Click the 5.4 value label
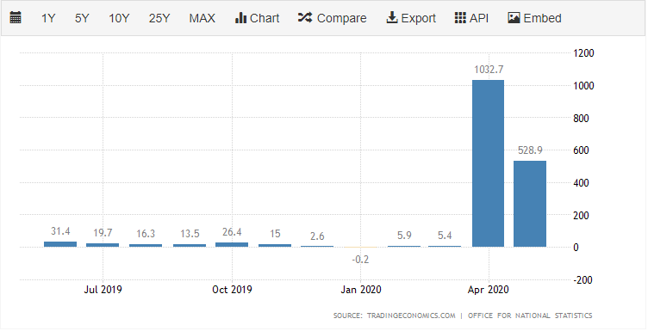The image size is (648, 331). (445, 236)
